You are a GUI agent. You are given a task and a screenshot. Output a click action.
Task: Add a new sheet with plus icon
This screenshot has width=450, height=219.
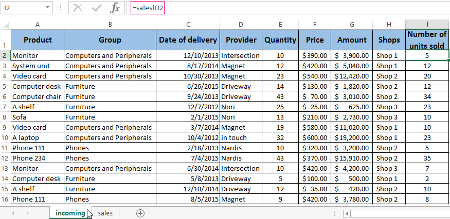click(140, 213)
